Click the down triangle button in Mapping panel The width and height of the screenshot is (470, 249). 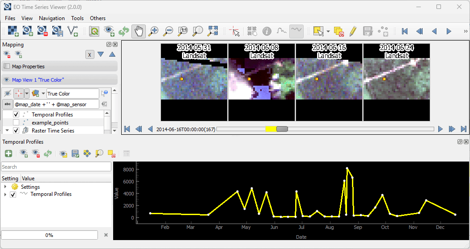pos(101,54)
